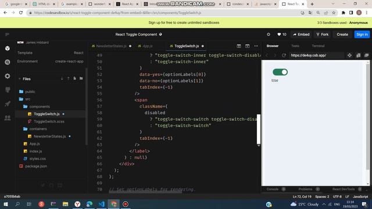Toggle the preview layout icon
This screenshot has height=209, width=372.
[247, 46]
